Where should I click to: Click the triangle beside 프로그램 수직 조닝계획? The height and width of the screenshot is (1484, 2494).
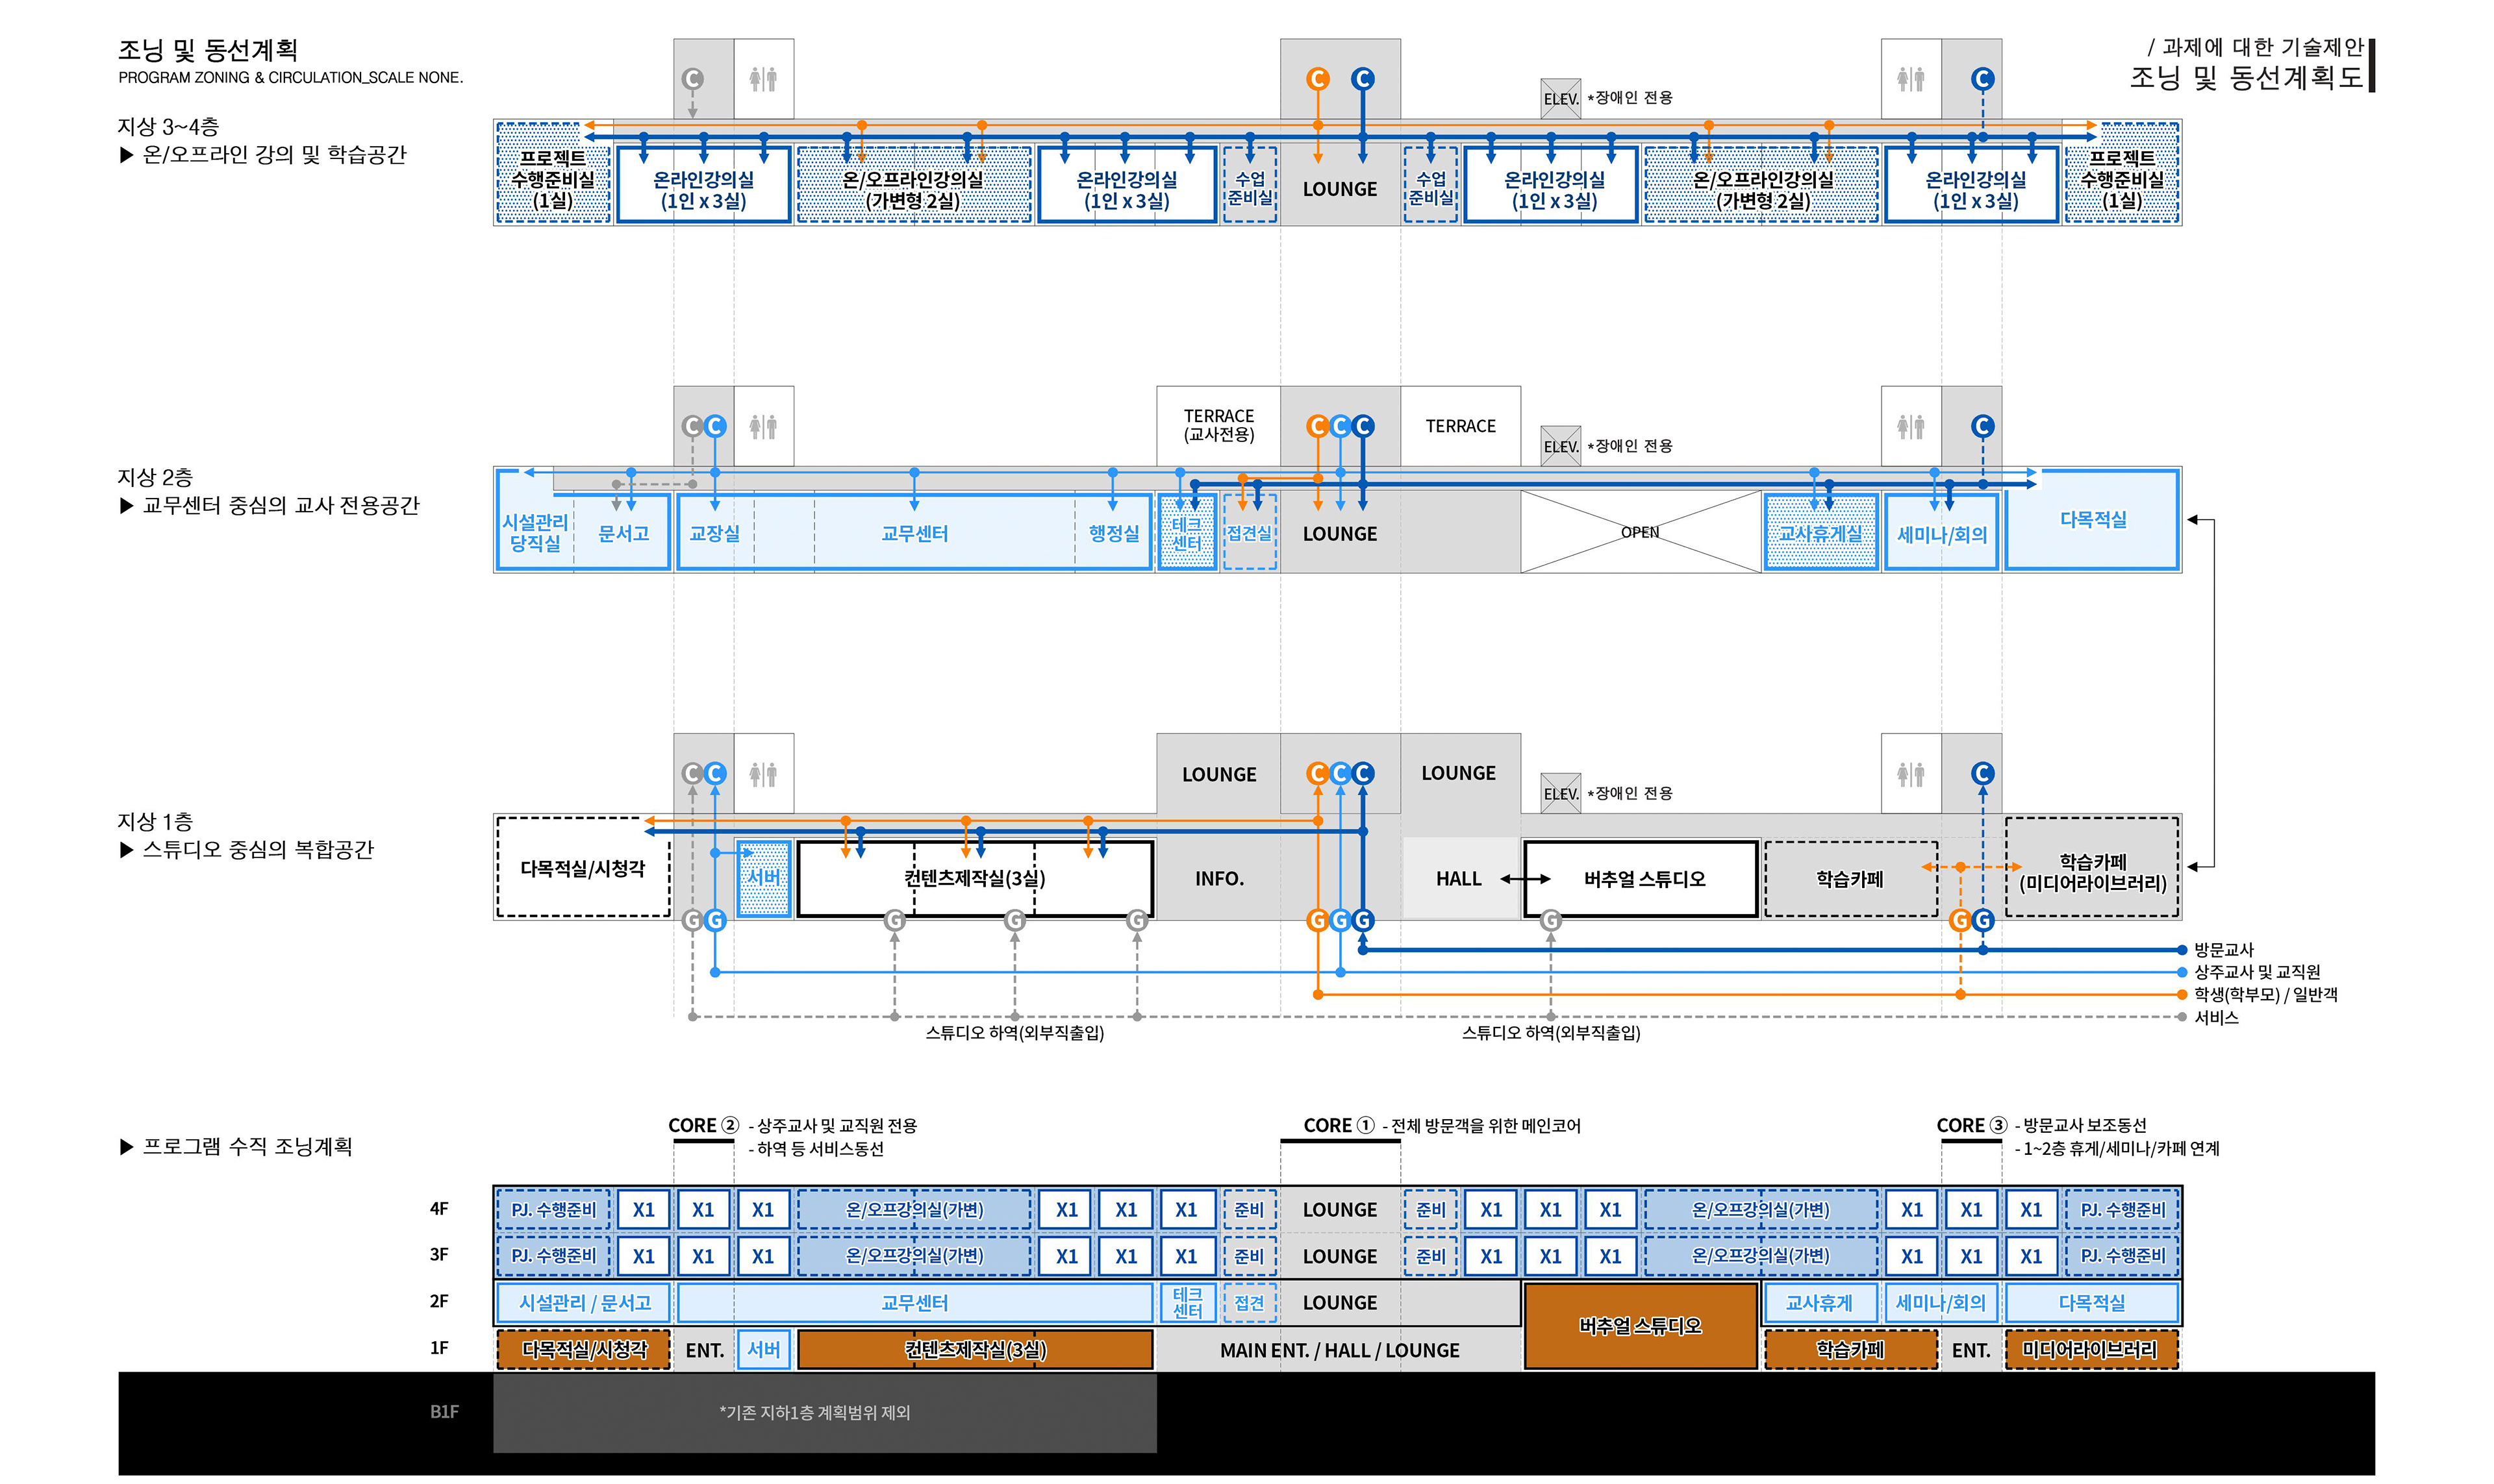[126, 1147]
